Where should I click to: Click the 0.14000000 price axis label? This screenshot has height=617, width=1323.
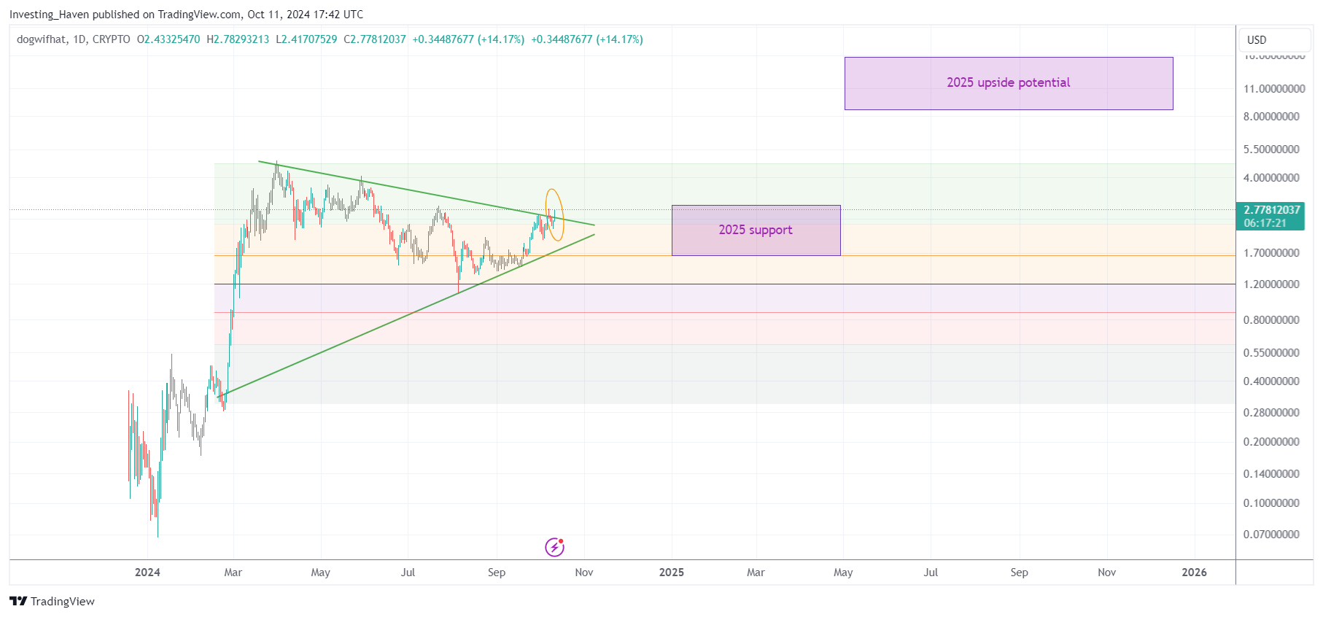[1271, 474]
